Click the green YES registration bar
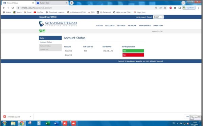203x126 pixels. tap(133, 51)
